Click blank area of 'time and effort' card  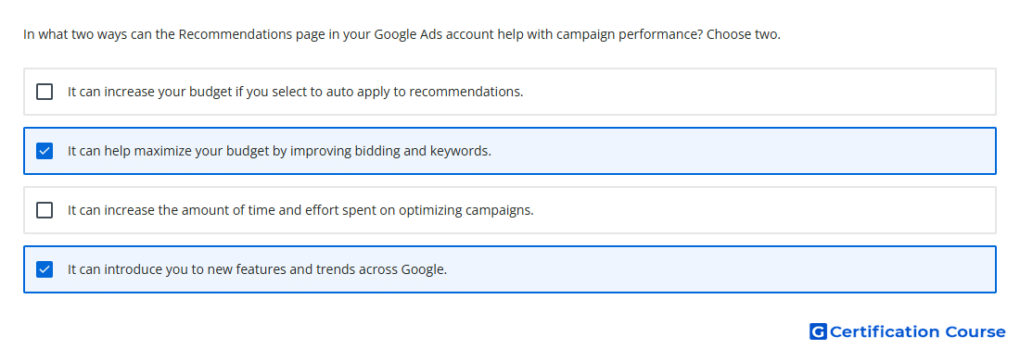click(761, 210)
